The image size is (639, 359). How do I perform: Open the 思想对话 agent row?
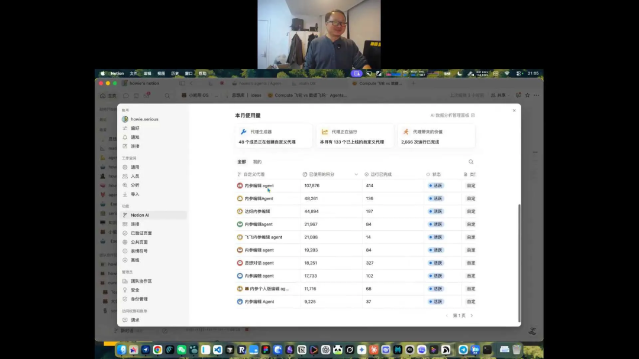pos(356,263)
